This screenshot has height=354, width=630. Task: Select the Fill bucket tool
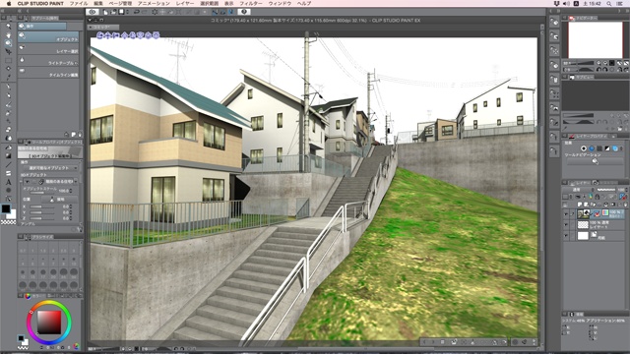click(8, 147)
